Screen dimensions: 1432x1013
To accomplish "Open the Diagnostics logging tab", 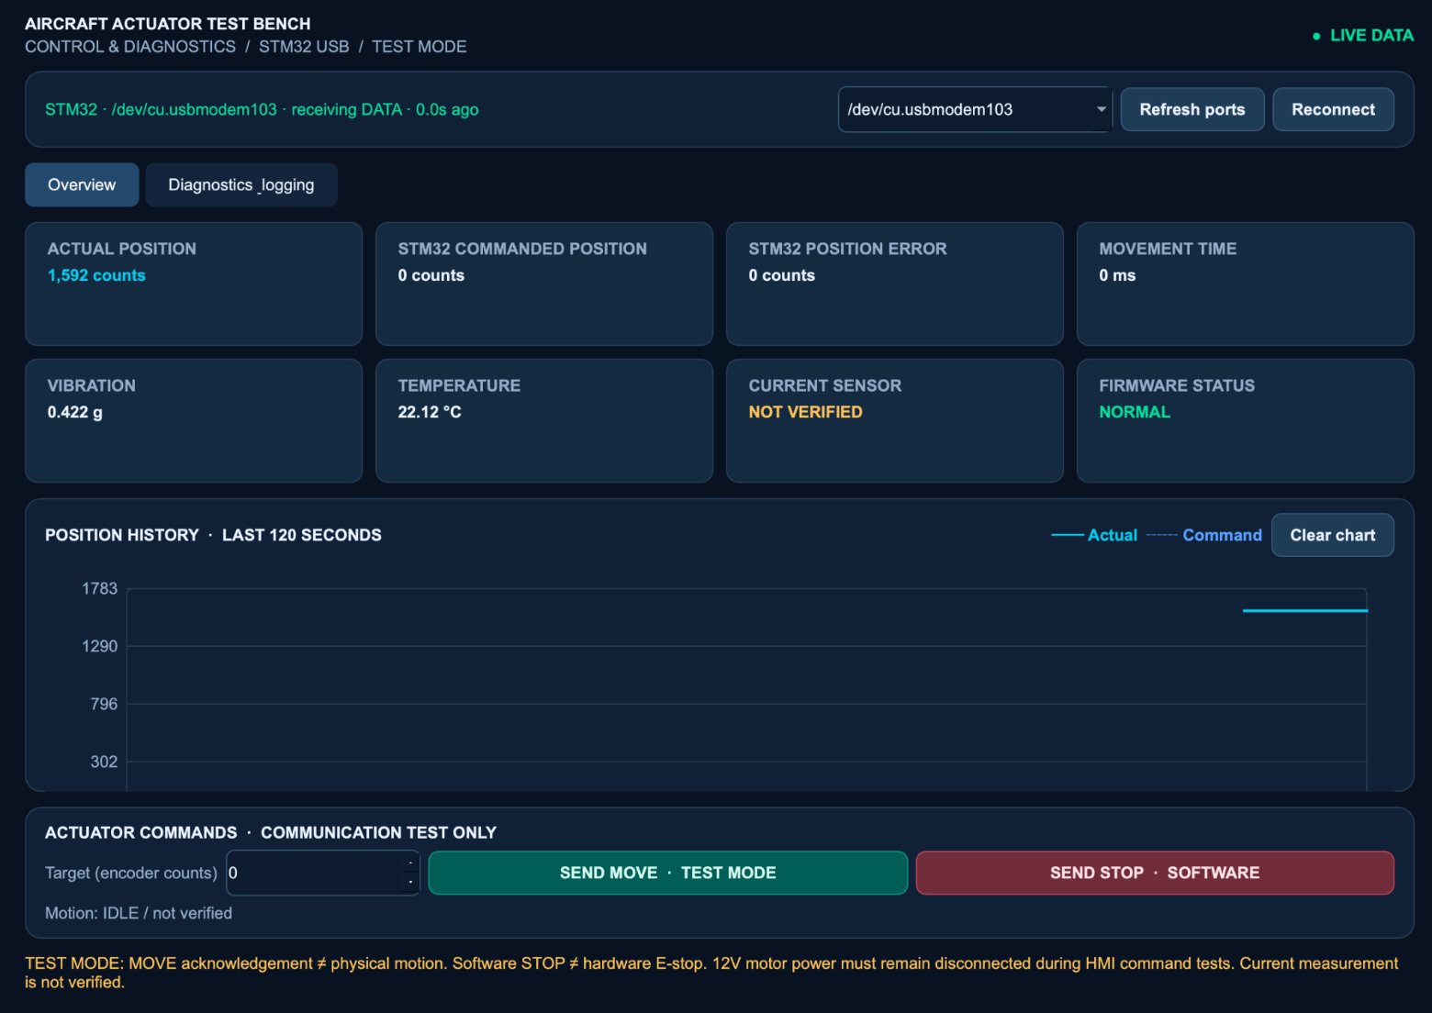I will click(x=241, y=184).
